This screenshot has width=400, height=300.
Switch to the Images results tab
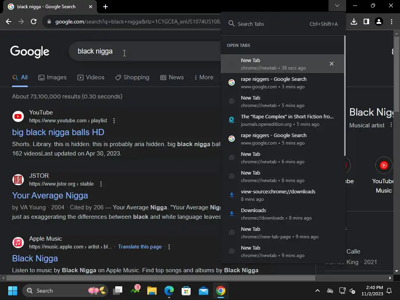[x=52, y=77]
